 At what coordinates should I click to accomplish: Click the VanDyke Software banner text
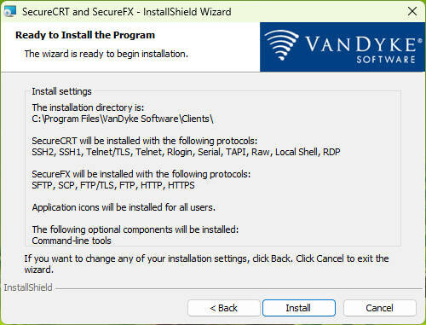pyautogui.click(x=364, y=49)
